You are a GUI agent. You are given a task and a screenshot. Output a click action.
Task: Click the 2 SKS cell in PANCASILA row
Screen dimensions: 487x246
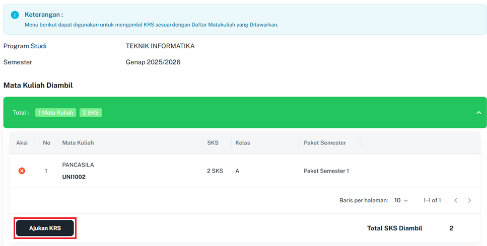(215, 171)
